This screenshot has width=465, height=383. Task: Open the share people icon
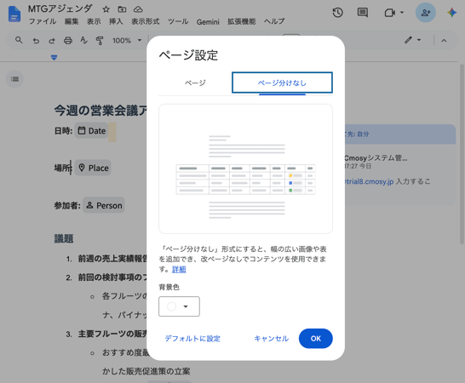pyautogui.click(x=426, y=13)
